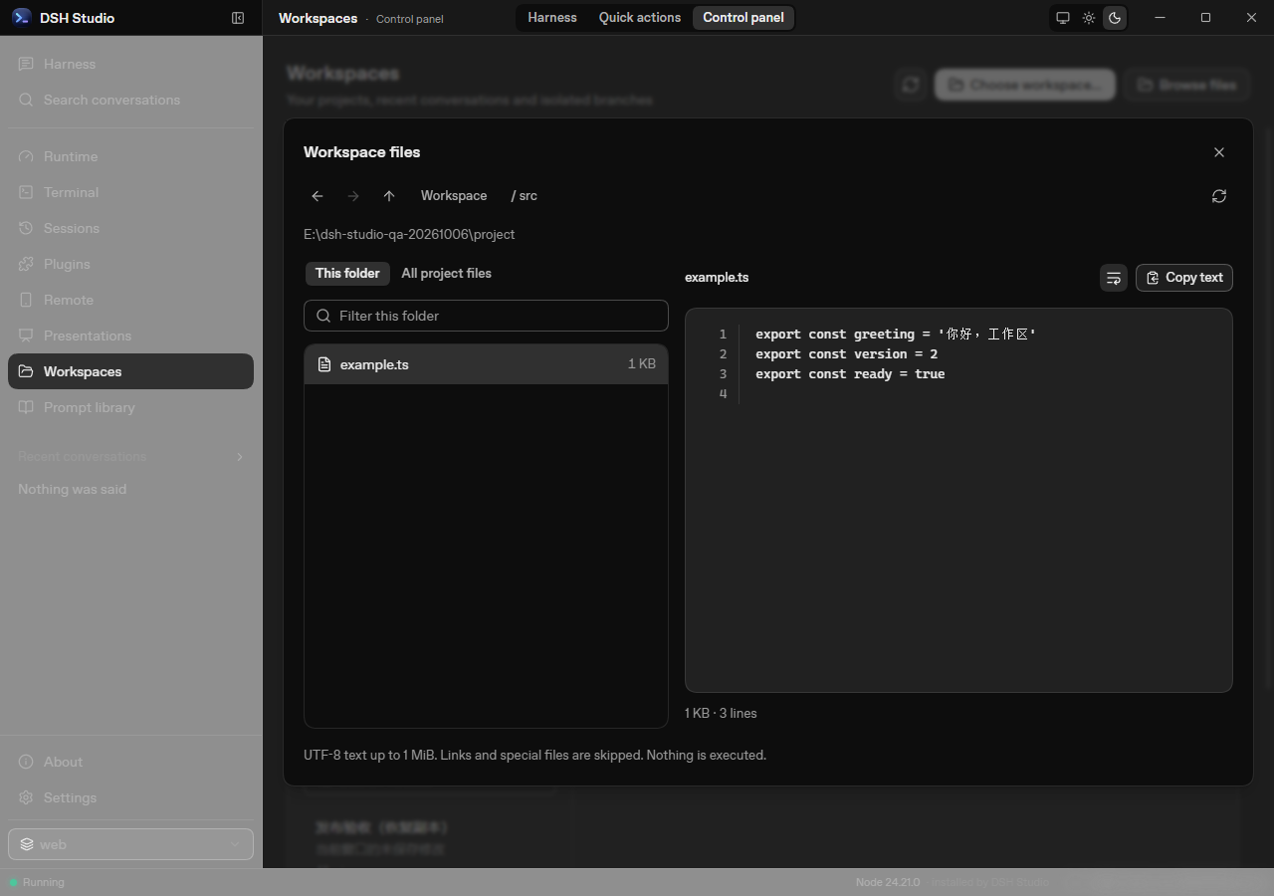Viewport: 1274px width, 896px height.
Task: Expand the Recent conversations chevron
Action: point(239,457)
